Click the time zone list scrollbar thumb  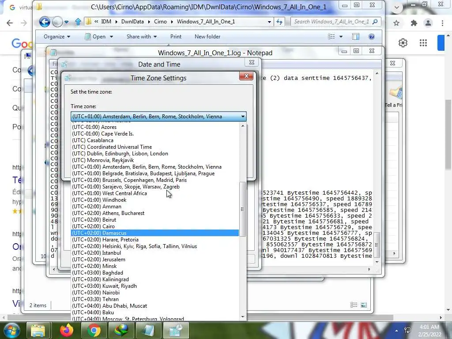pyautogui.click(x=243, y=209)
